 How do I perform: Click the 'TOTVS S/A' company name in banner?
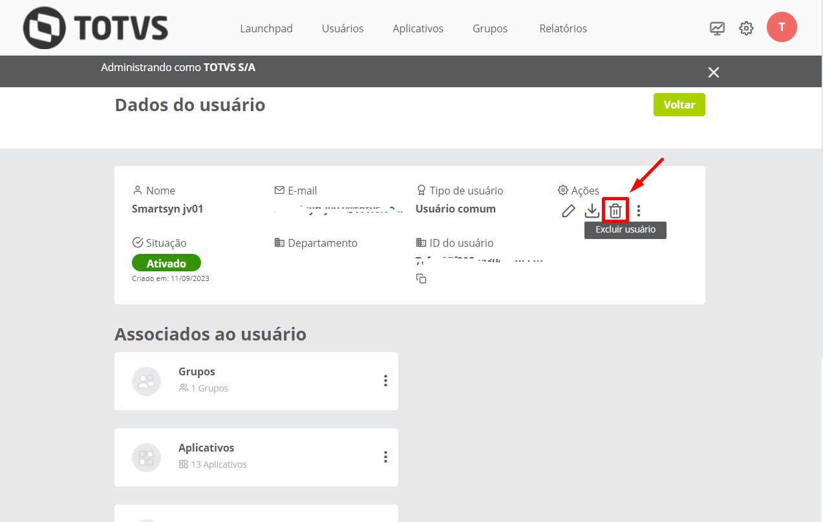click(230, 67)
